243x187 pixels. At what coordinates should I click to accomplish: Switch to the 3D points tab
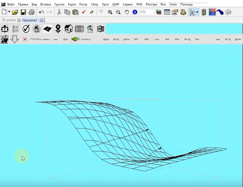tap(9, 20)
